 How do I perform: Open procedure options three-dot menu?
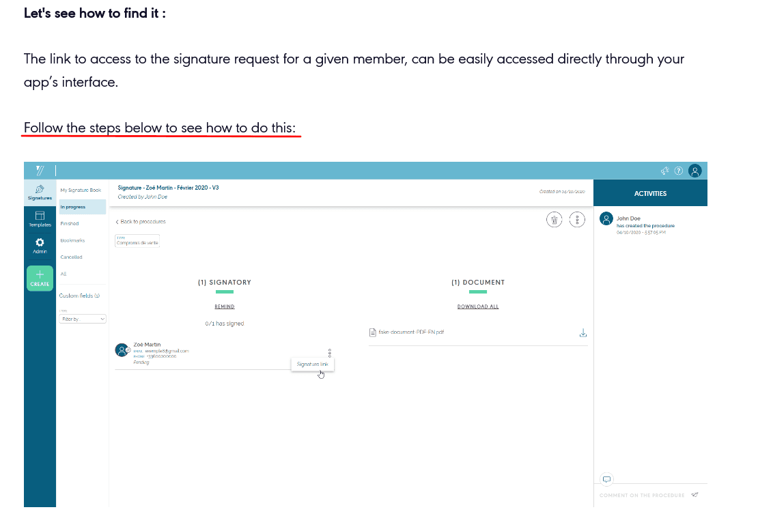click(577, 219)
